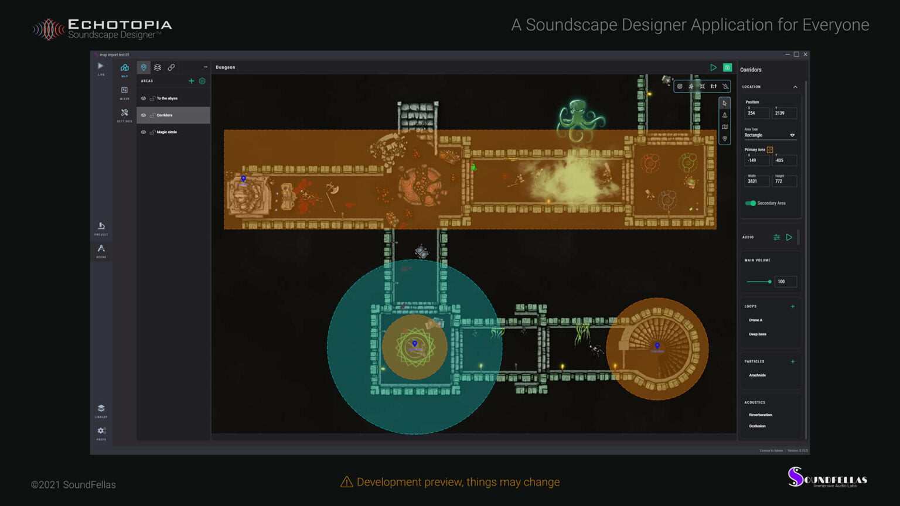This screenshot has width=900, height=506.
Task: Select the pointer tool on the map toolbar
Action: pyautogui.click(x=725, y=102)
